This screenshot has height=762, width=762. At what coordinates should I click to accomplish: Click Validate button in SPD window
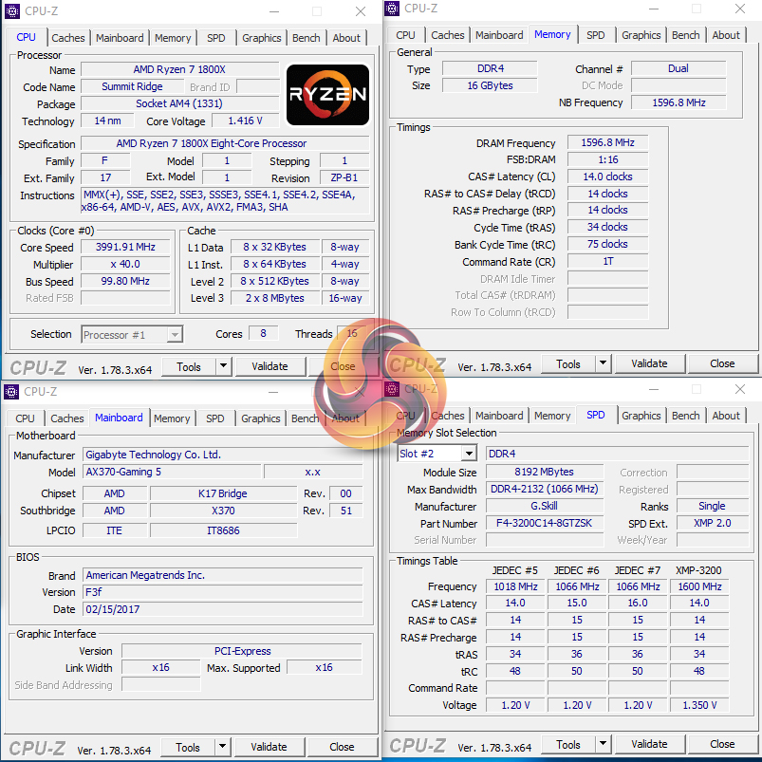pos(649,744)
